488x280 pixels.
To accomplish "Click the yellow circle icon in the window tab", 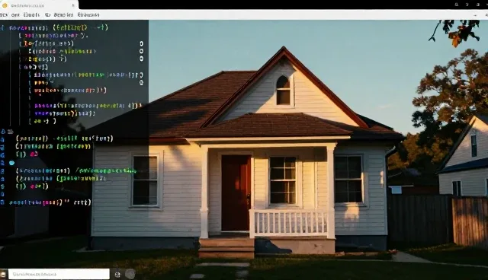I will (5, 5).
